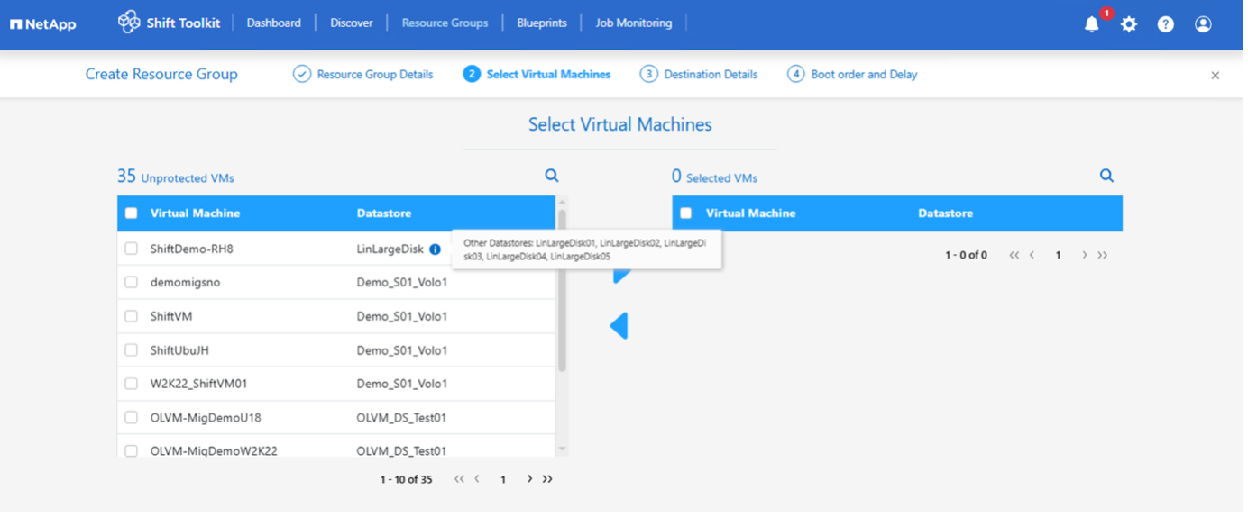Select the demomigsno VM checkbox
This screenshot has height=517, width=1248.
click(x=132, y=282)
